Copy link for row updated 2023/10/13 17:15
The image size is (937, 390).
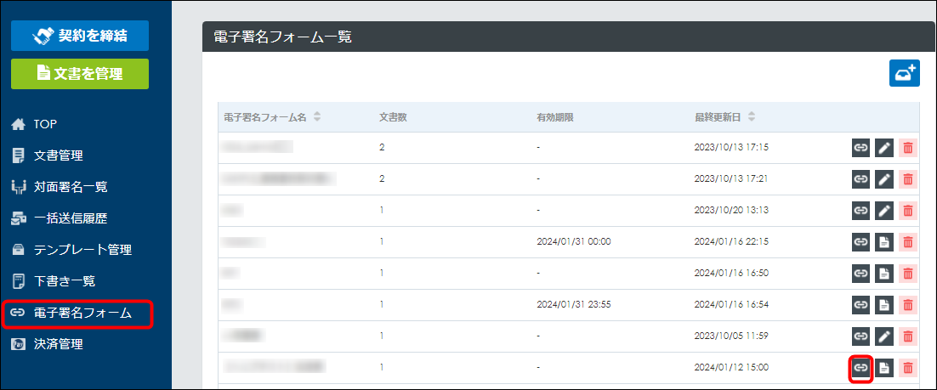click(860, 147)
